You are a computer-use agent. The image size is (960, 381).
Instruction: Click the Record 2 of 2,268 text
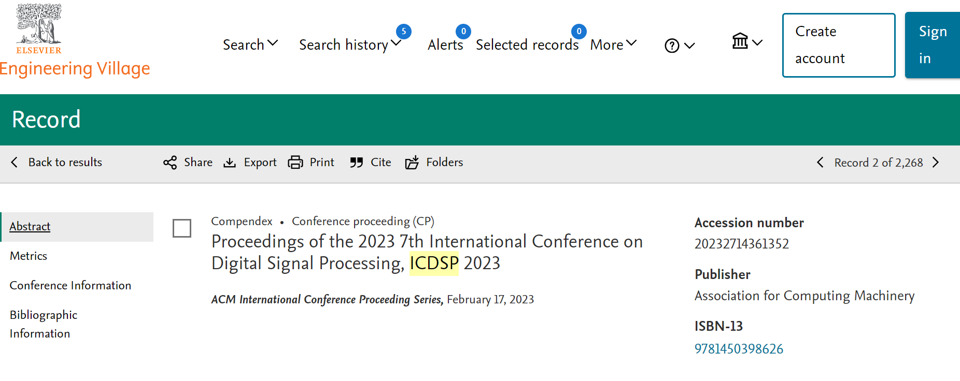[x=879, y=163]
